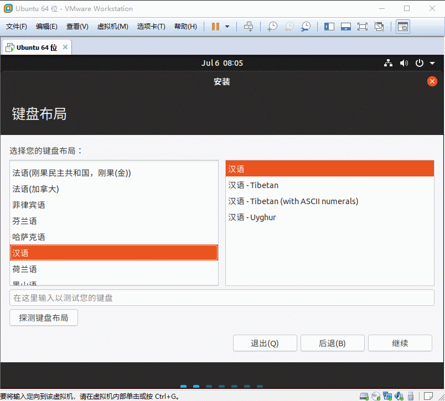
Task: Click the keyboard test input field
Action: pyautogui.click(x=221, y=298)
